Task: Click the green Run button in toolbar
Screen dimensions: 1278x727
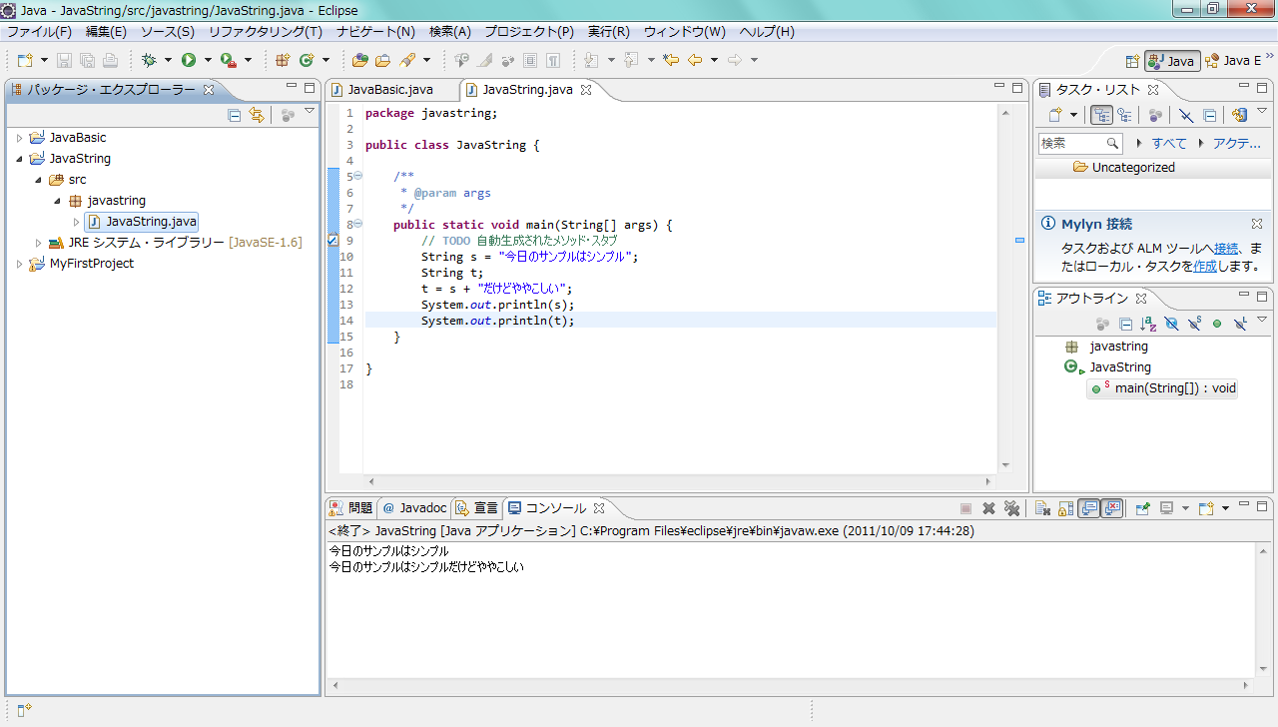Action: [188, 60]
